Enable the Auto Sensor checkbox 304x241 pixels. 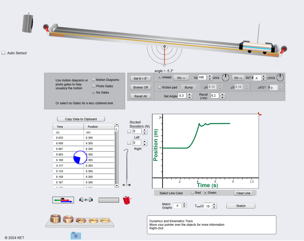pyautogui.click(x=4, y=53)
